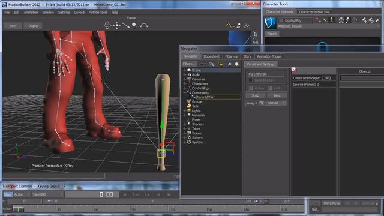Open the Action dropdown in Transport Controls

click(x=22, y=194)
